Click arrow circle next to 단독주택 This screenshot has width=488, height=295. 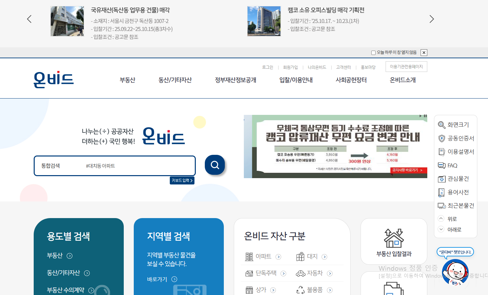[284, 273]
